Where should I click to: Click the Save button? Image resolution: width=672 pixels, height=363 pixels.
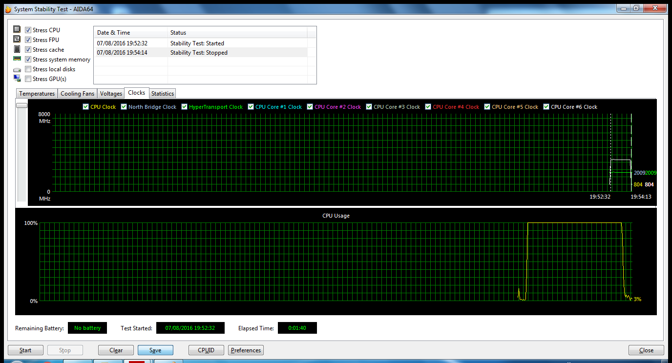155,350
